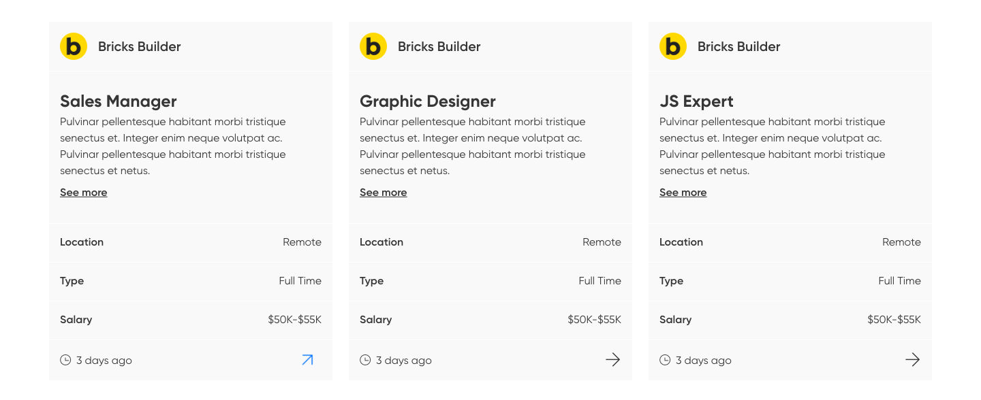
Task: Click Bricks Builder logo on Sales Manager card
Action: 74,46
